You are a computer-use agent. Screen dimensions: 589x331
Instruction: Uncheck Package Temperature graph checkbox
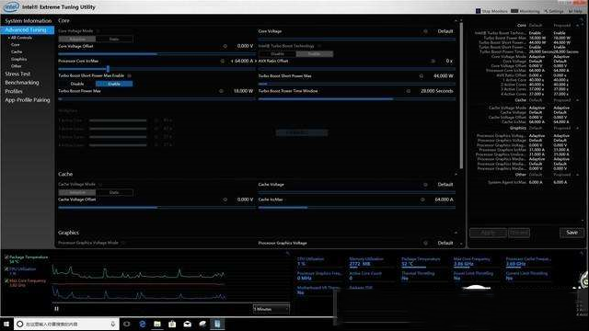(x=6, y=257)
